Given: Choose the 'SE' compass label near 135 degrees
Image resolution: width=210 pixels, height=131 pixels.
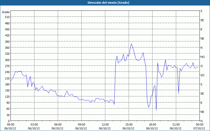Looking at the screenshot, I should [x=202, y=94].
